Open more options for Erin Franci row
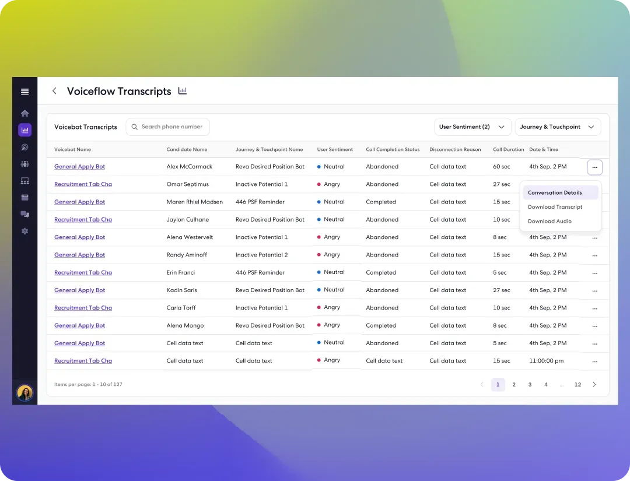Screen dimensions: 630x481 click(x=594, y=273)
